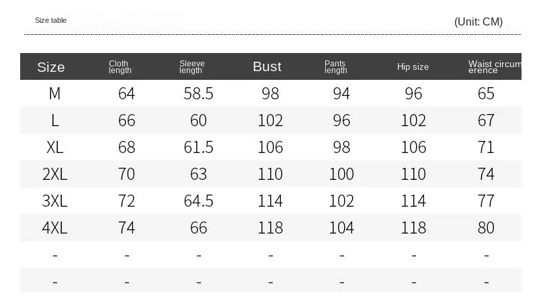
Task: Select the M size row label
Action: 54,93
